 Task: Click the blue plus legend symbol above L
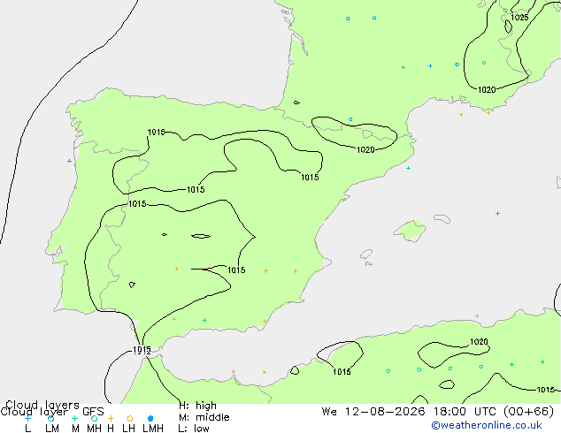click(27, 418)
